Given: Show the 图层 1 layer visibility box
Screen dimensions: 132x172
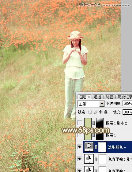Looking at the screenshot, I should coord(79,135).
